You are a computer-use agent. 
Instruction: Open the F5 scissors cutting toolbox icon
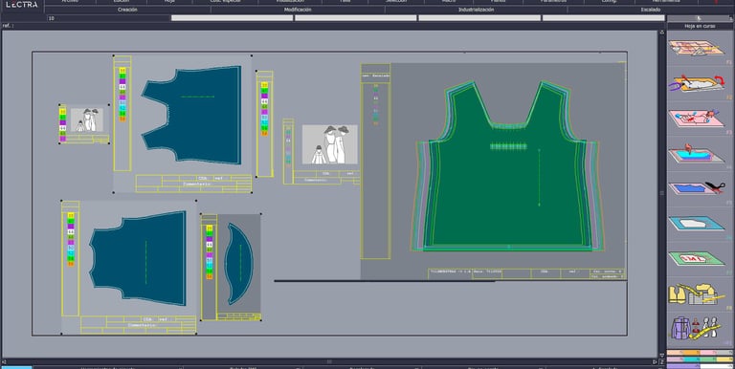[696, 188]
